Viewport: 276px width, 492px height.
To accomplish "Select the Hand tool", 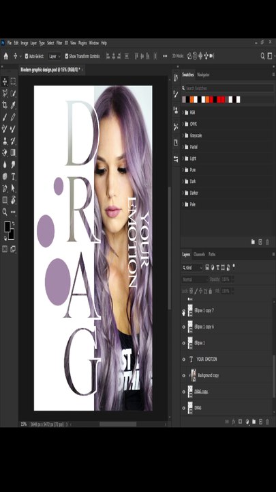I will pos(13,200).
